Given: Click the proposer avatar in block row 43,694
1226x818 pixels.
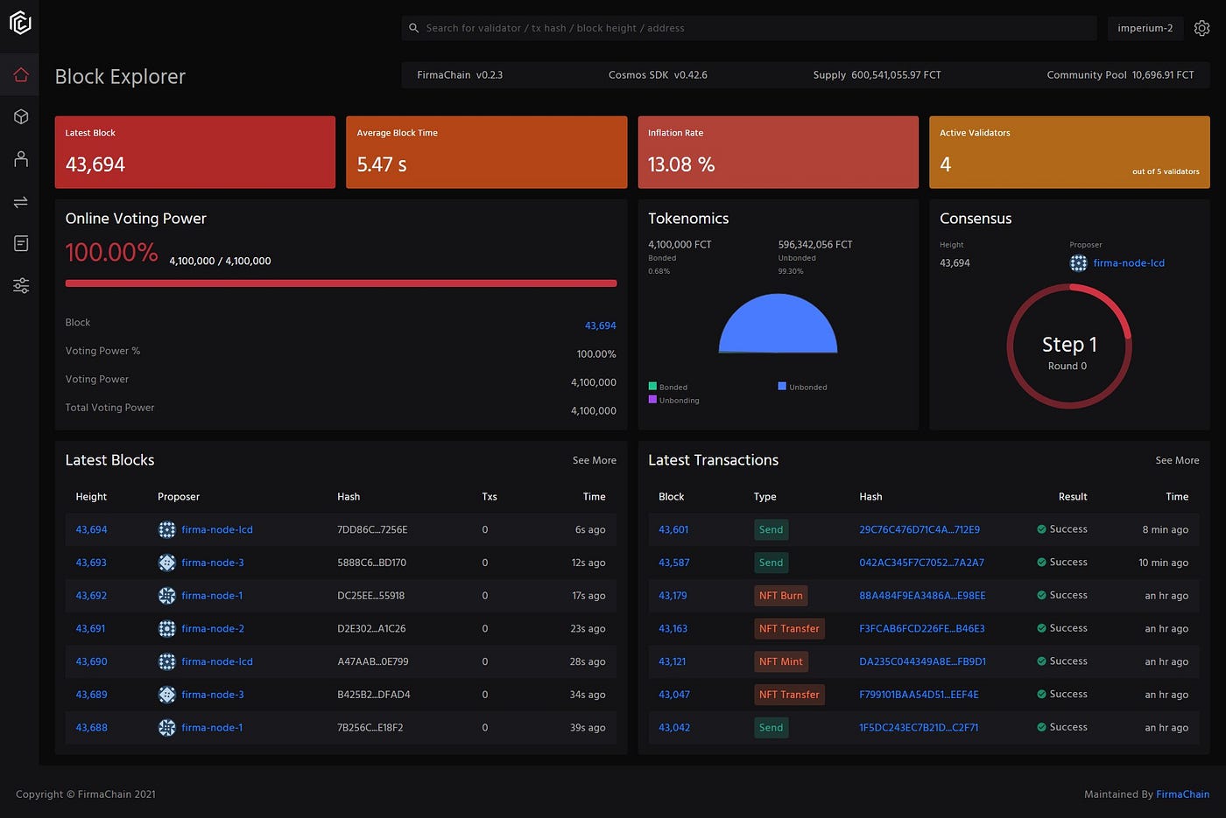Looking at the screenshot, I should point(166,529).
